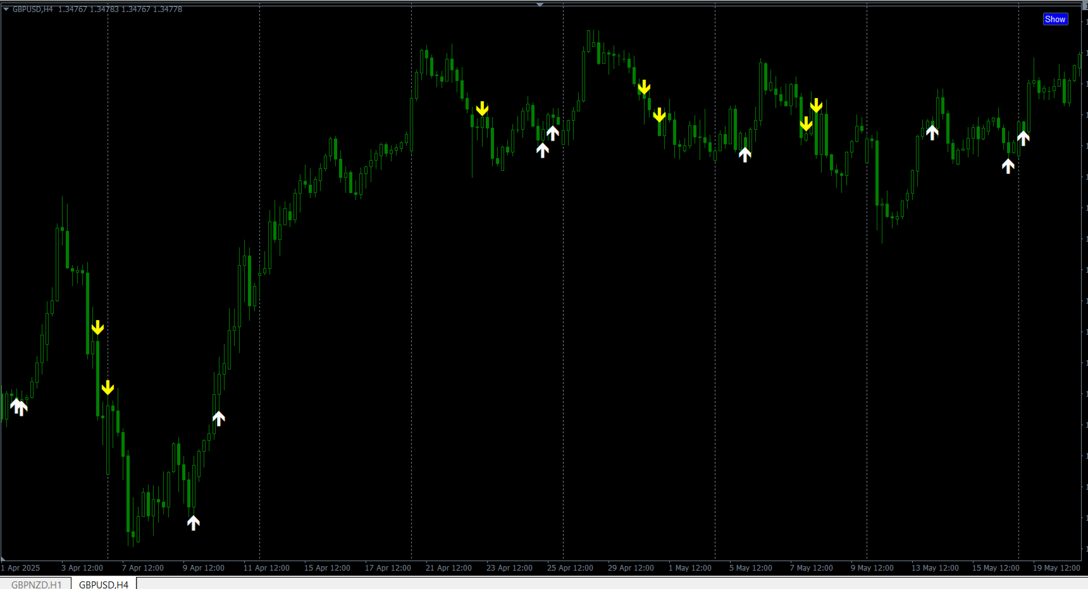Click the '13 May 12:00' time label
The width and height of the screenshot is (1088, 589).
tap(935, 568)
